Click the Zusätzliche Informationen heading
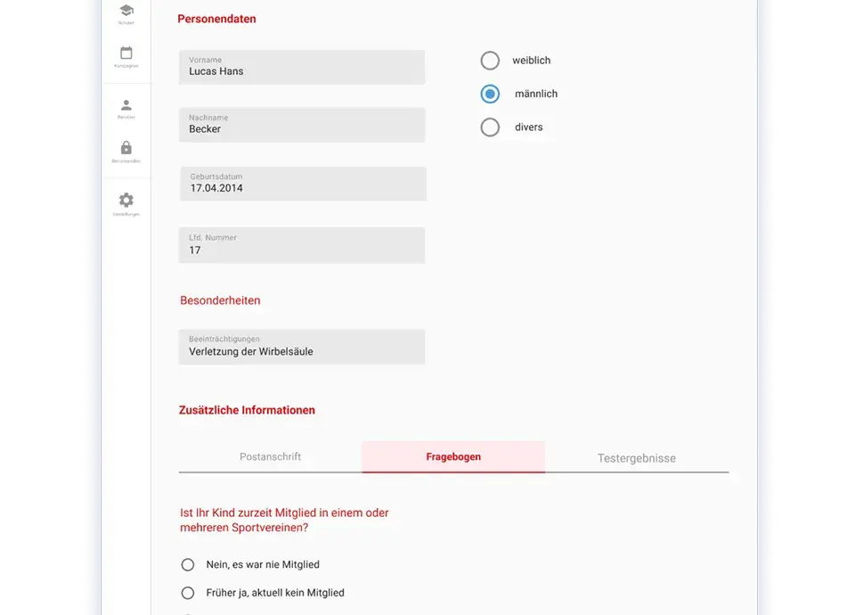 248,410
